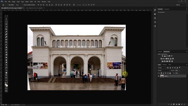The image size is (188, 106).
Task: Click the foreground color swatch
Action: coord(6,85)
